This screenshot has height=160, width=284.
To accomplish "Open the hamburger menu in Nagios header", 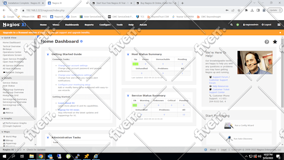I will pyautogui.click(x=279, y=25).
